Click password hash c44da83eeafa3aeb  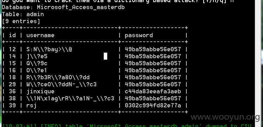tap(153, 91)
